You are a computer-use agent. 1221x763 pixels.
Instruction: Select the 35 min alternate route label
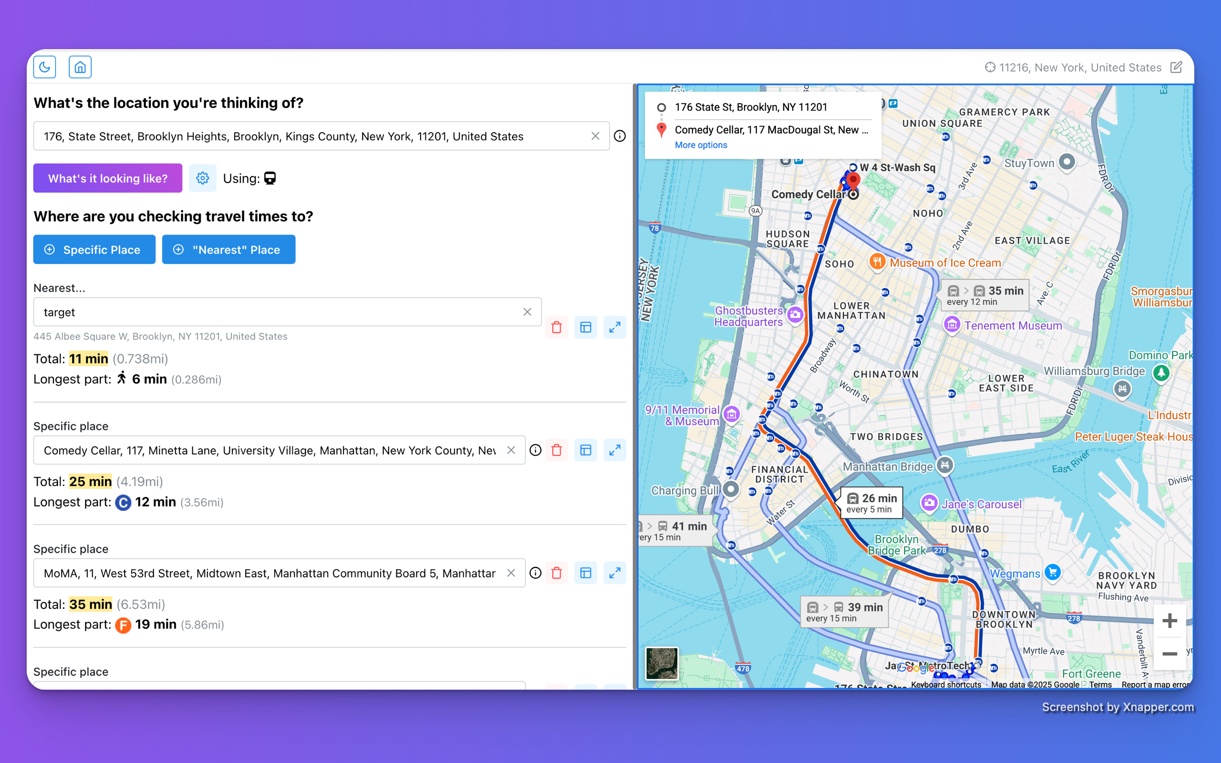(984, 295)
